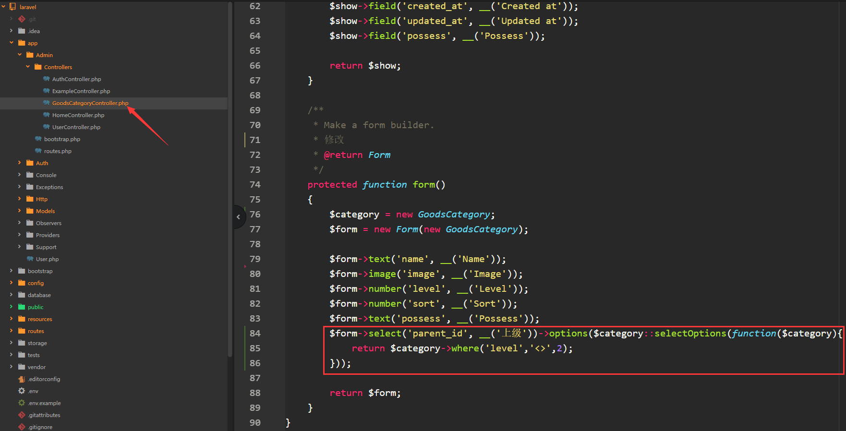This screenshot has width=846, height=431.
Task: Click the public folder green icon
Action: 22,307
